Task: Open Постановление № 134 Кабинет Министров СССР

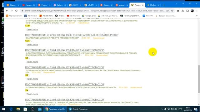Action: (65, 84)
